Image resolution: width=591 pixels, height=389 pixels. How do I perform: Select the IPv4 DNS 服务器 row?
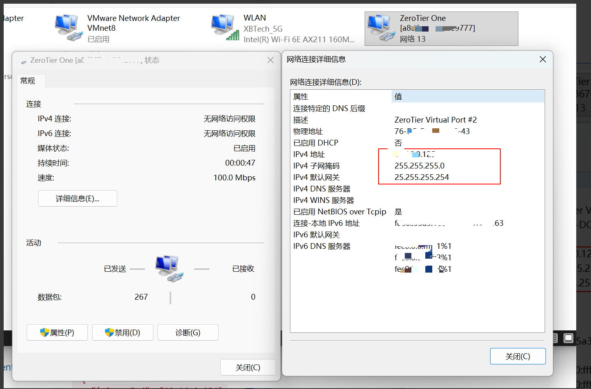point(418,189)
